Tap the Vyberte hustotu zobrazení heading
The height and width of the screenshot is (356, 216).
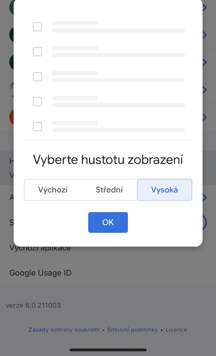[x=108, y=160]
